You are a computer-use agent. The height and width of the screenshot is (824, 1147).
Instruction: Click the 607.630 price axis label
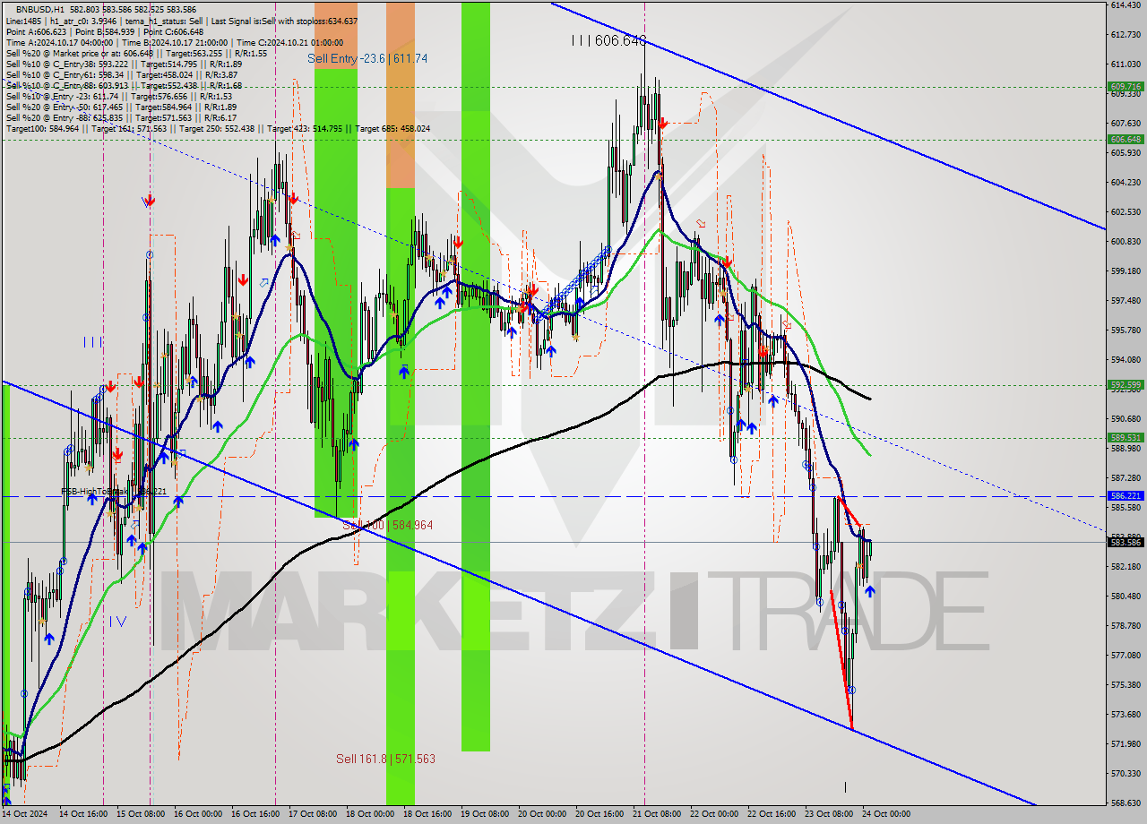(1125, 124)
